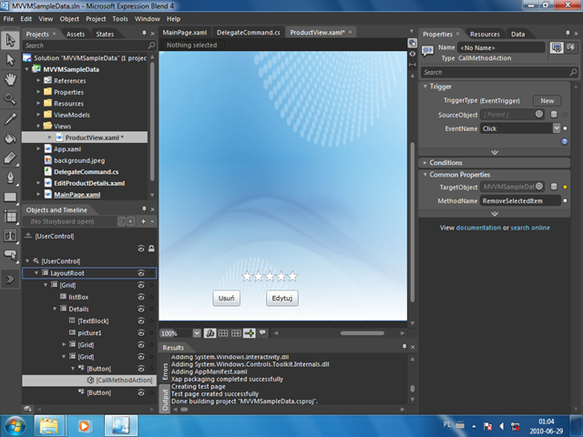This screenshot has height=437, width=583.
Task: Select the Paint Bucket tool
Action: pyautogui.click(x=10, y=138)
